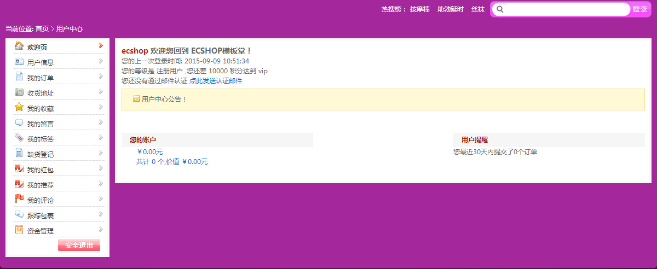This screenshot has height=269, width=657.
Task: Click the 安全退出 logout button
Action: (79, 245)
